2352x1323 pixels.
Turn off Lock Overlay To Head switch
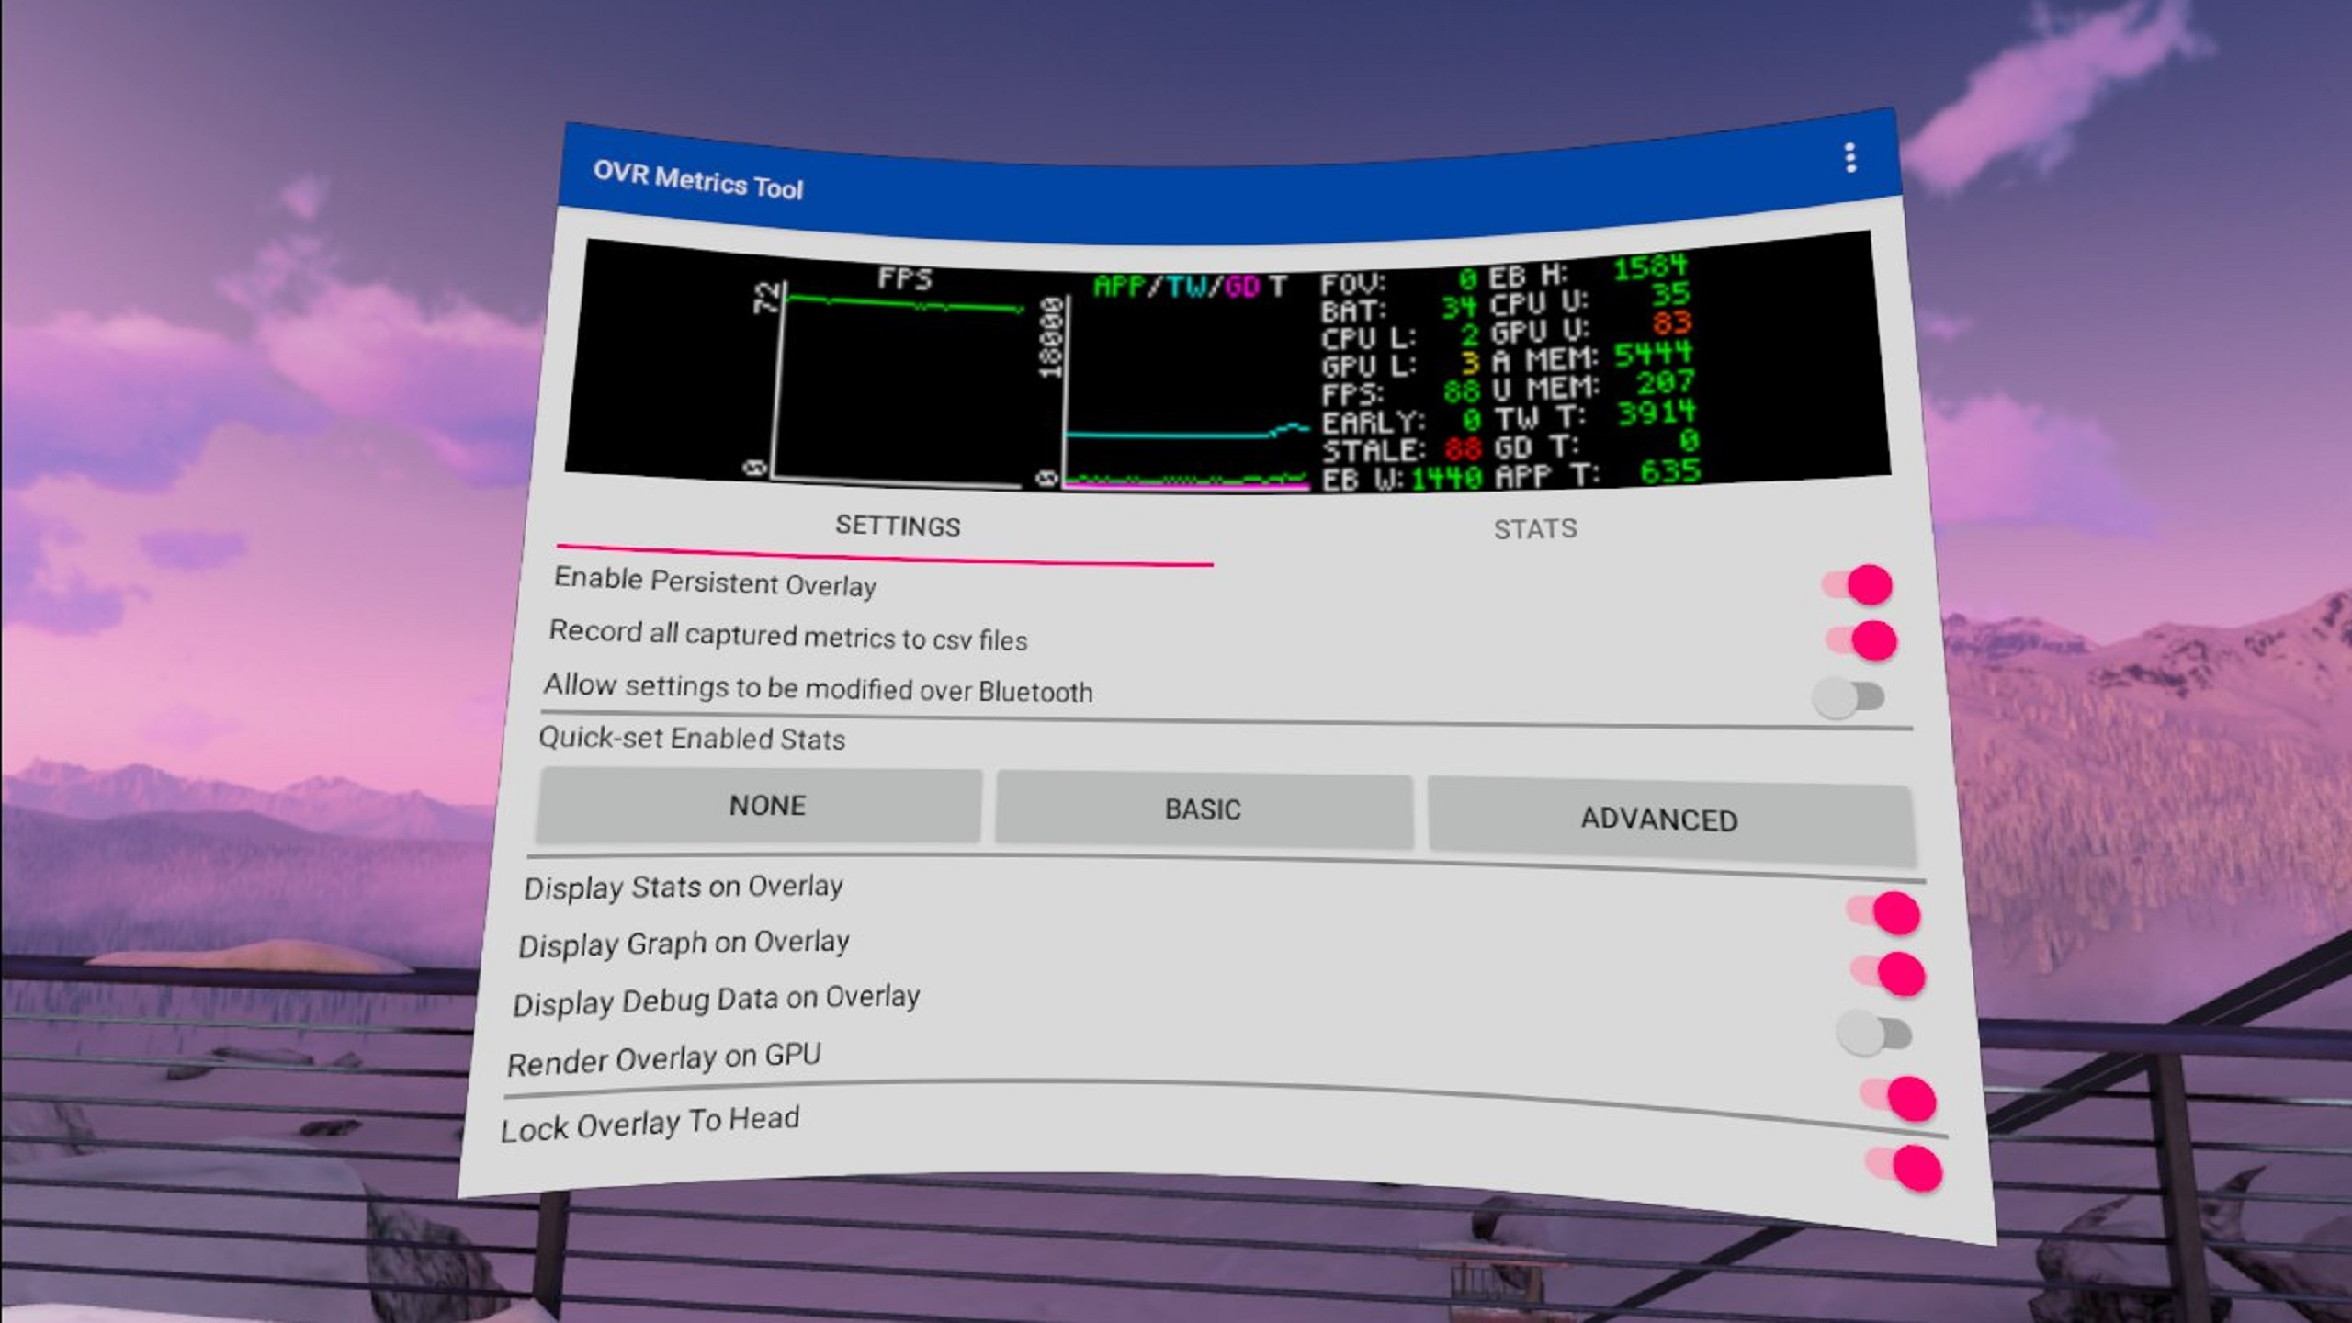(x=1905, y=1170)
